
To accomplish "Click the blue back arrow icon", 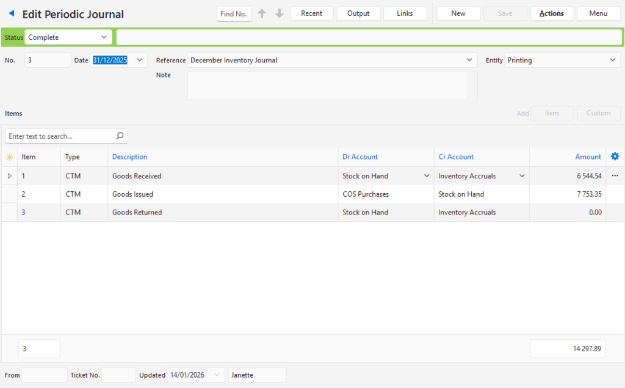I will pos(11,13).
